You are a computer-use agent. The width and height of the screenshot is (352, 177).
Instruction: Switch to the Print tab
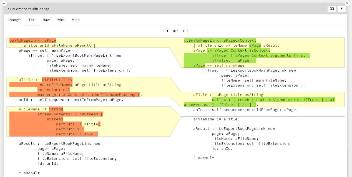[x=61, y=20]
